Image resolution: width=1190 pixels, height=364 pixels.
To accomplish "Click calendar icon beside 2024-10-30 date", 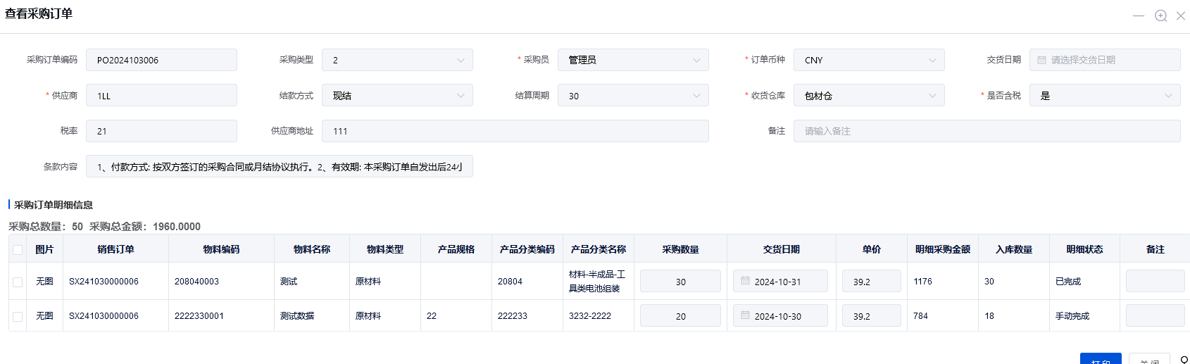I will click(x=745, y=315).
